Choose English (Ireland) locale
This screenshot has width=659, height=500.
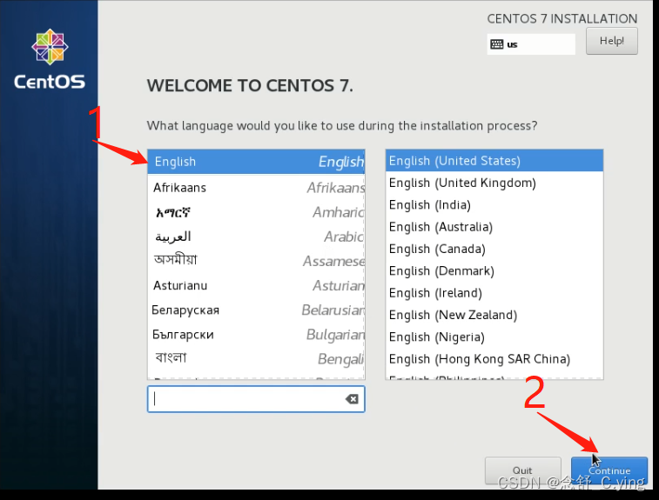pos(494,293)
